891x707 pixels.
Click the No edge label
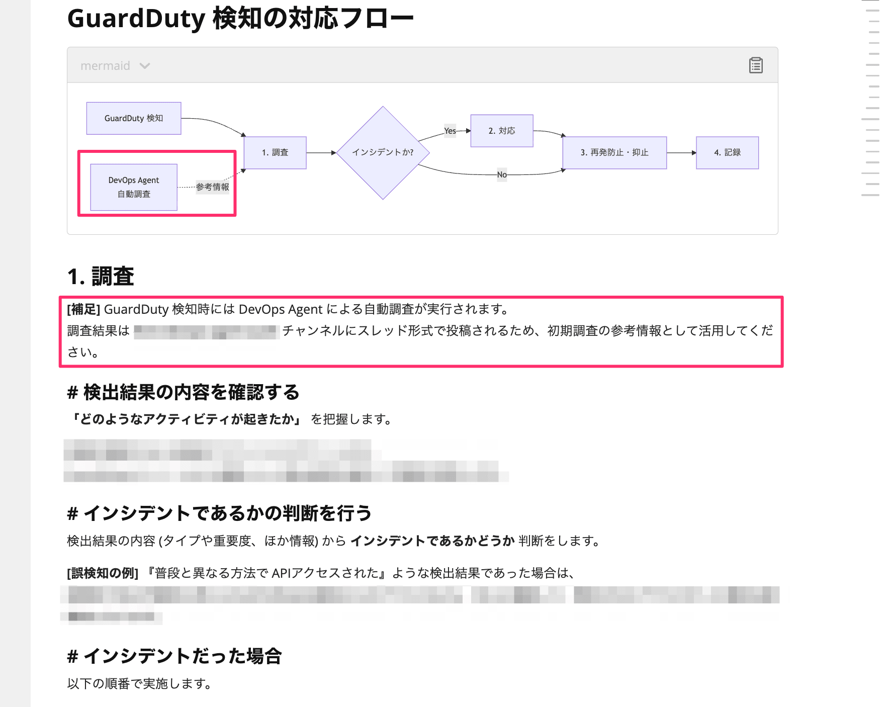(x=502, y=174)
